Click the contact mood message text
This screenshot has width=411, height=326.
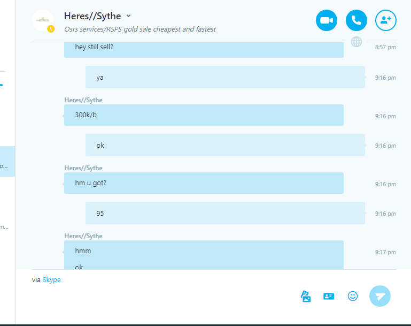(x=140, y=29)
